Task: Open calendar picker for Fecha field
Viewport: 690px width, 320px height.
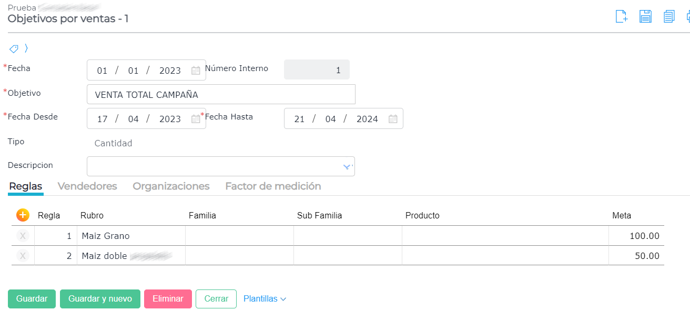Action: coord(196,71)
